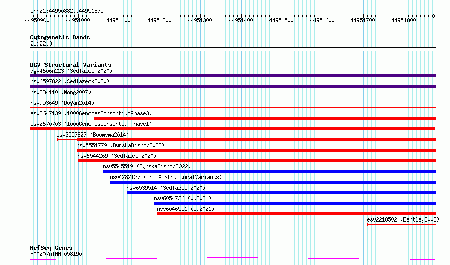This screenshot has width=450, height=265.
Task: Click nsv5551779 (ByrskaBishop2022) label
Action: 120,145
